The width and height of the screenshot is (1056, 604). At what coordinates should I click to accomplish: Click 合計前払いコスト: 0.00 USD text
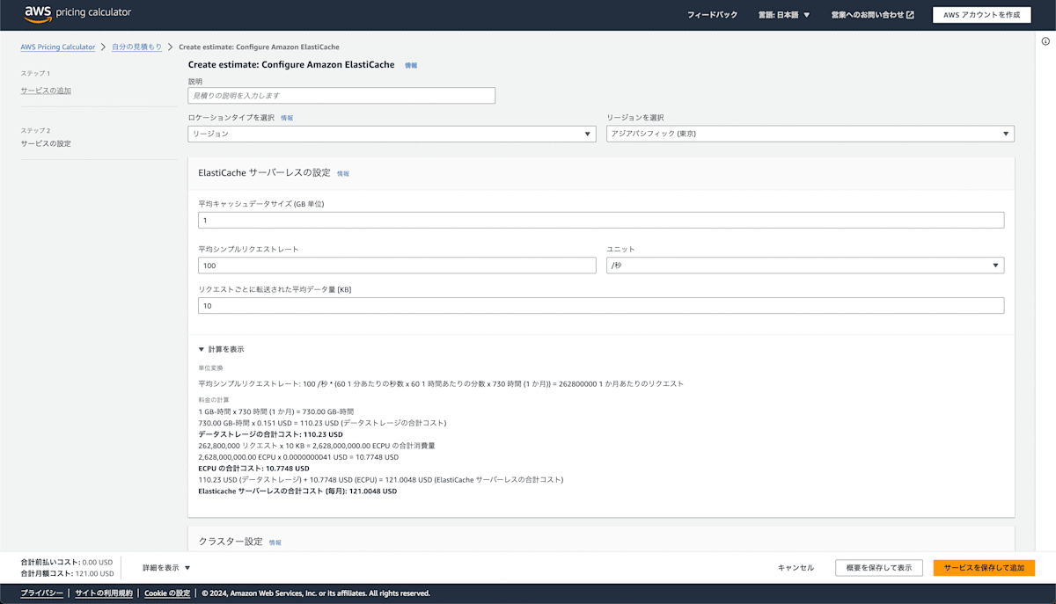tap(67, 562)
